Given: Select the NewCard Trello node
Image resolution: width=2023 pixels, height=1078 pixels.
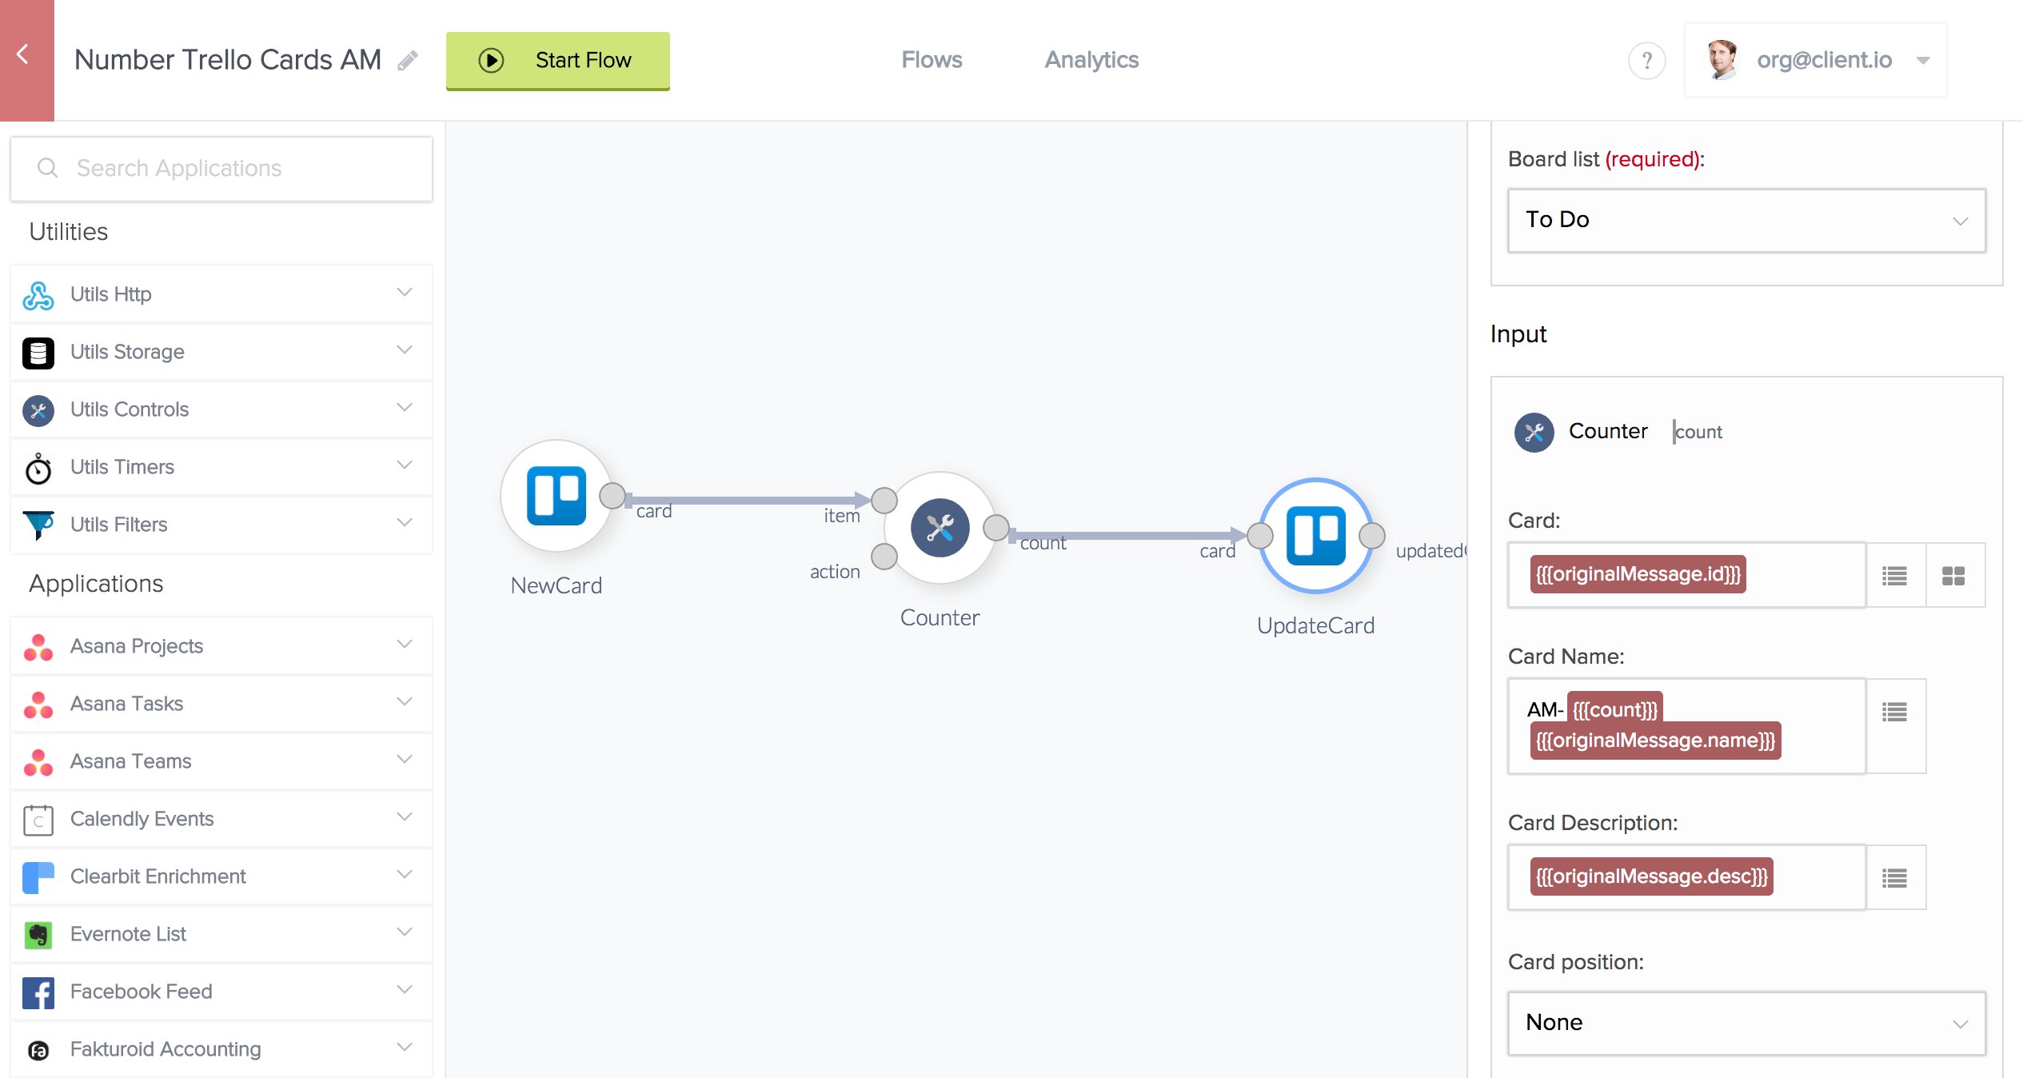Looking at the screenshot, I should coord(557,496).
